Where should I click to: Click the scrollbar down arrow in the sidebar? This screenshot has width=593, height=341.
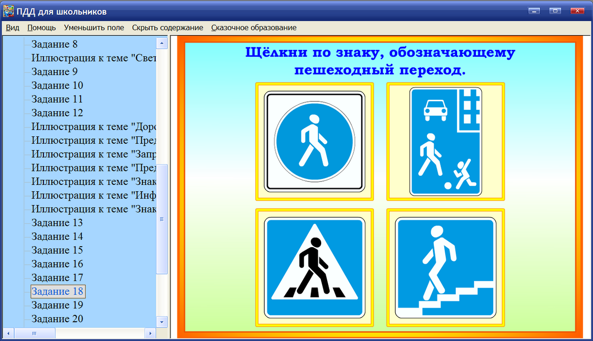coord(162,322)
